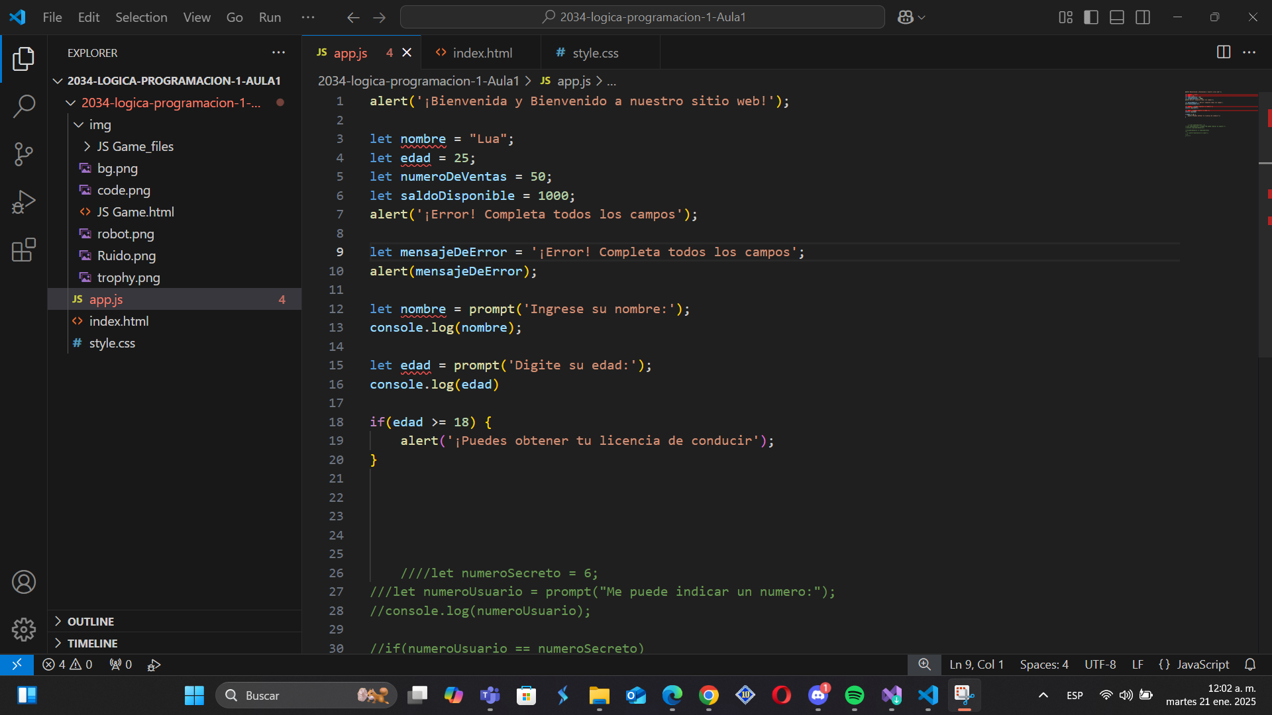Open the Run and Debug view
1272x715 pixels.
pos(24,202)
